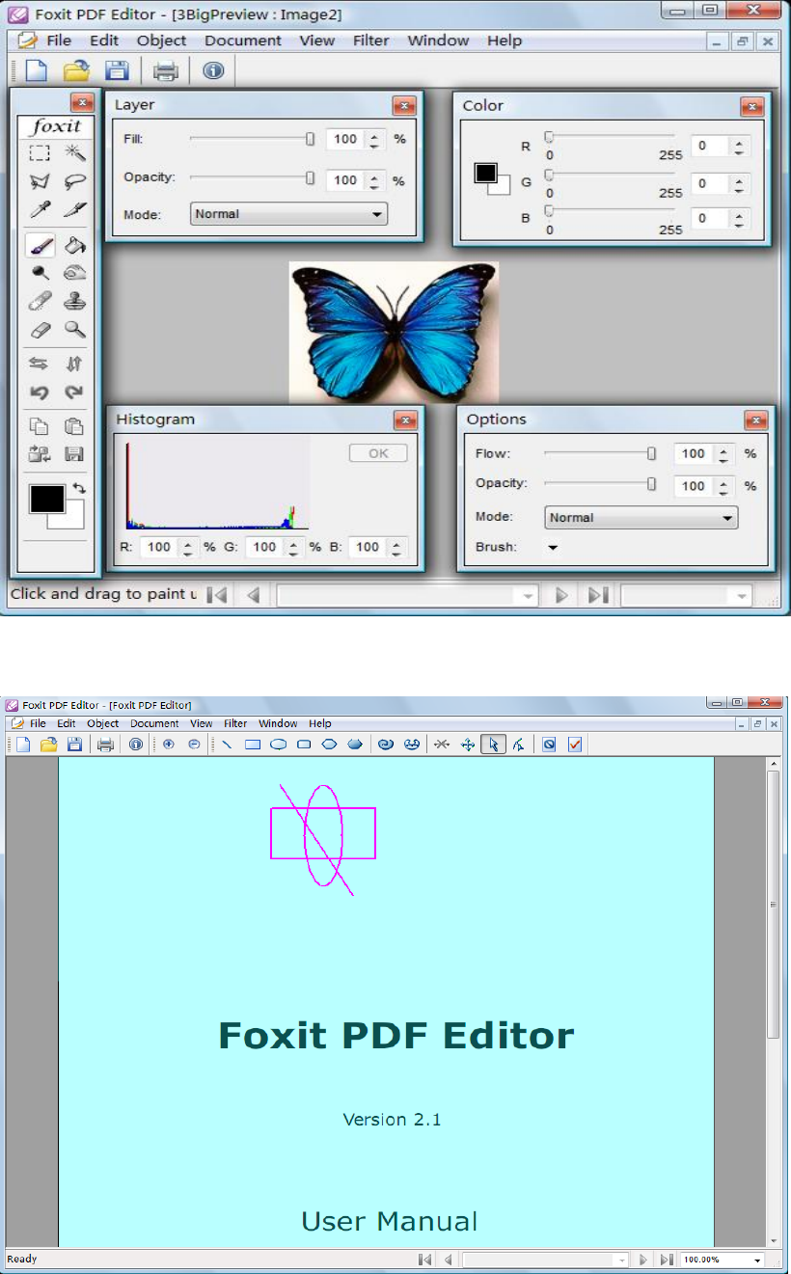Open the View menu in the User Manual window
791x1274 pixels.
pos(201,723)
